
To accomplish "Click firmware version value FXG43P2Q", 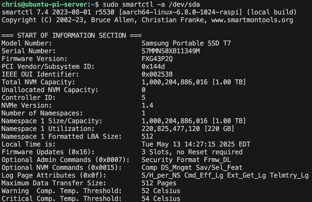I will [157, 59].
